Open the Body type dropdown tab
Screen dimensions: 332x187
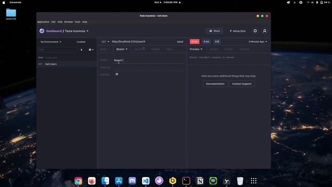click(105, 49)
